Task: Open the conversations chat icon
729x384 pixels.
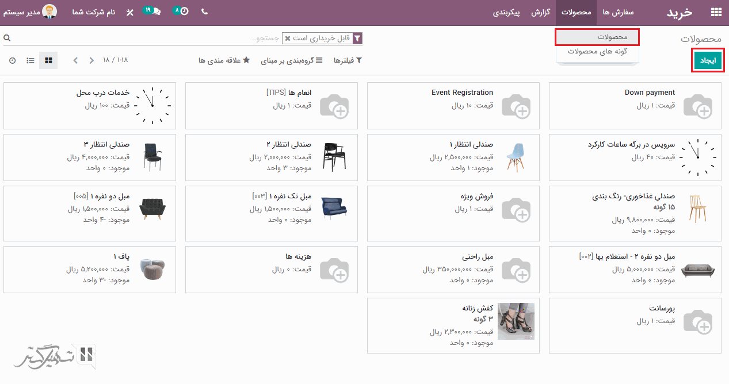Action: tap(152, 11)
